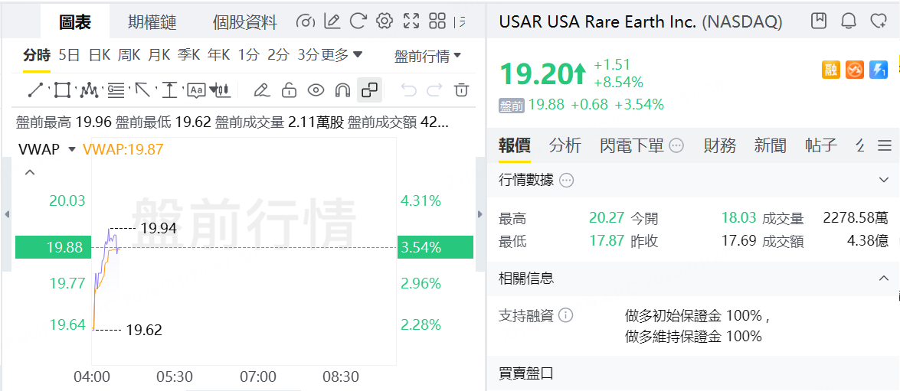Open the quote tabs hamburger menu

point(885,145)
